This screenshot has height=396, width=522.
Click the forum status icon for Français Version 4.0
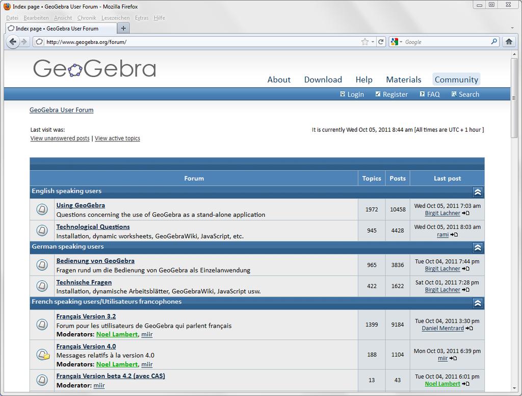coord(43,354)
